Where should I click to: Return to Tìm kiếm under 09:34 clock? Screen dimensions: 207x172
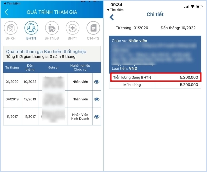(115, 10)
